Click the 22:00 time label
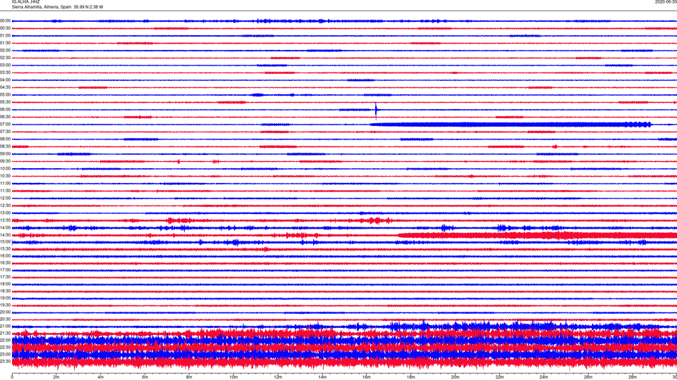 [x=5, y=340]
